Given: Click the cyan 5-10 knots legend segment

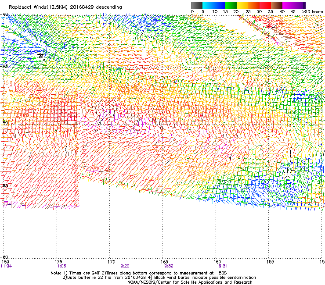Looking at the screenshot, I should click(208, 5).
